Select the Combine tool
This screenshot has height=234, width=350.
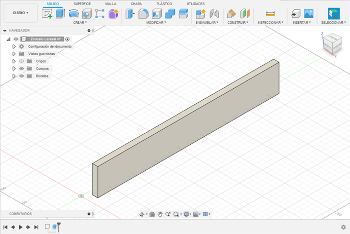(x=170, y=14)
